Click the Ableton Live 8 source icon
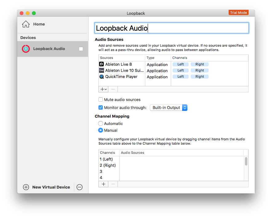272x218 pixels. [102, 64]
